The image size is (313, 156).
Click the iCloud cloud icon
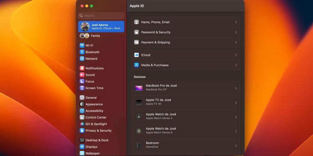[136, 55]
